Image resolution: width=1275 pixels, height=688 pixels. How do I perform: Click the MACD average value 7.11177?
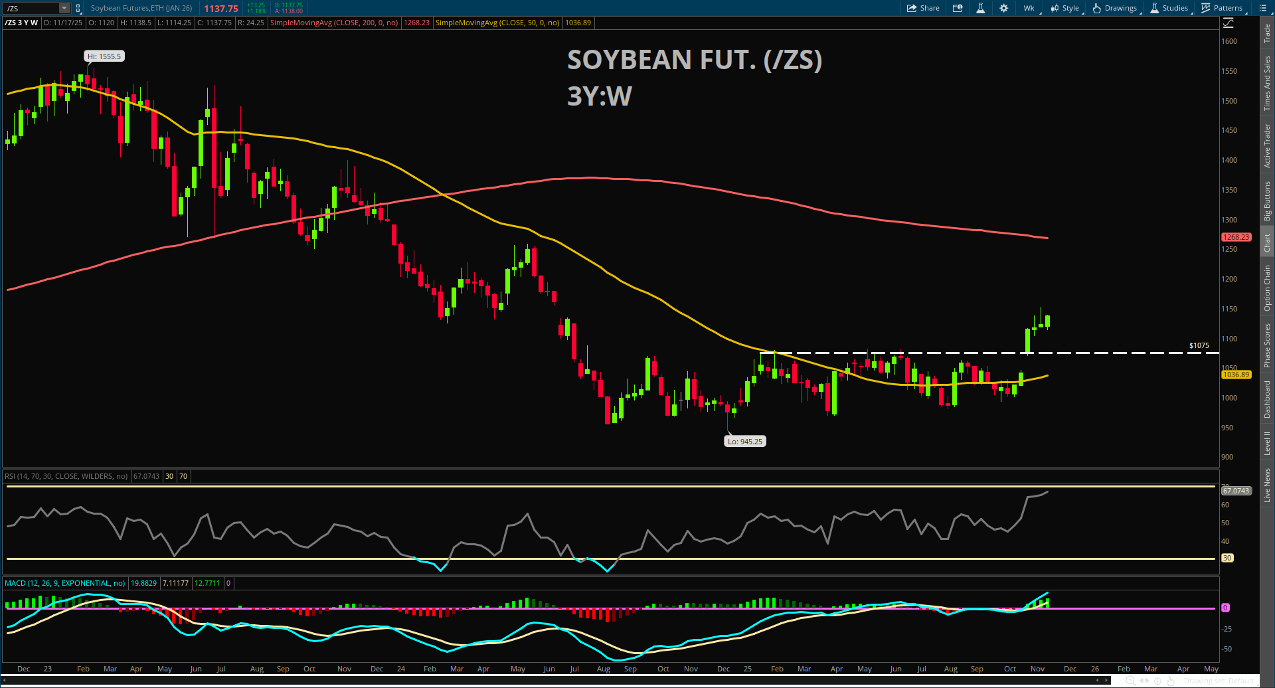176,583
